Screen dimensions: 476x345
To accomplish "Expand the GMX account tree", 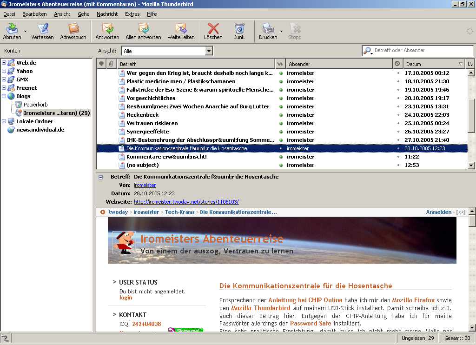I will coord(4,79).
